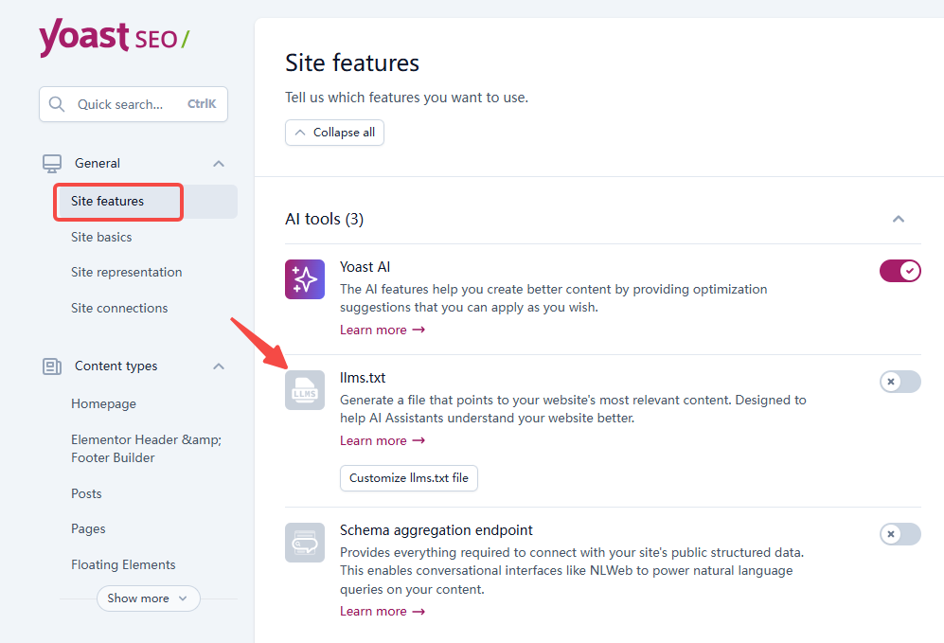Expand the Show more menu

[148, 598]
